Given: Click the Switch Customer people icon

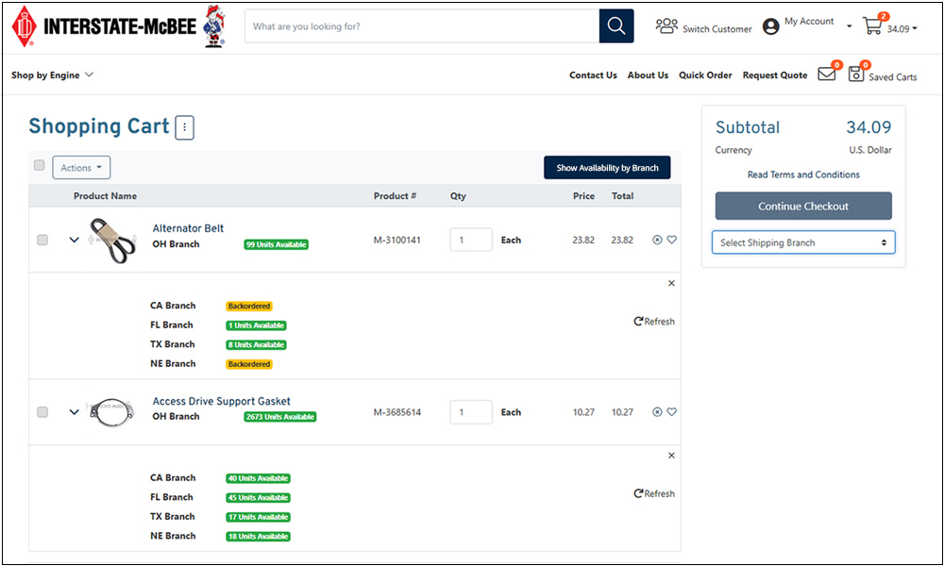Looking at the screenshot, I should coord(666,25).
